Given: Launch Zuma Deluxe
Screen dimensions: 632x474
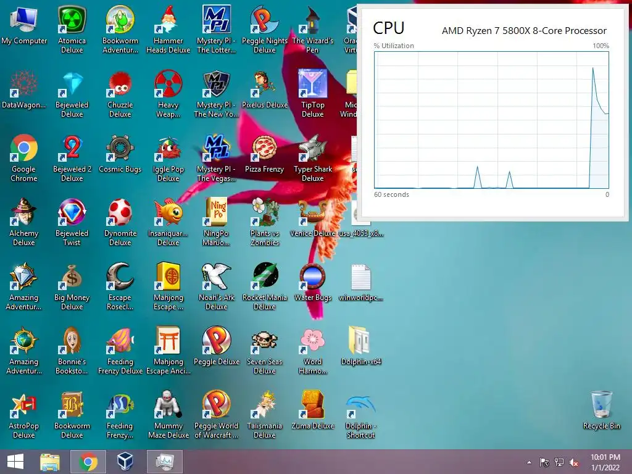Looking at the screenshot, I should coord(313,410).
